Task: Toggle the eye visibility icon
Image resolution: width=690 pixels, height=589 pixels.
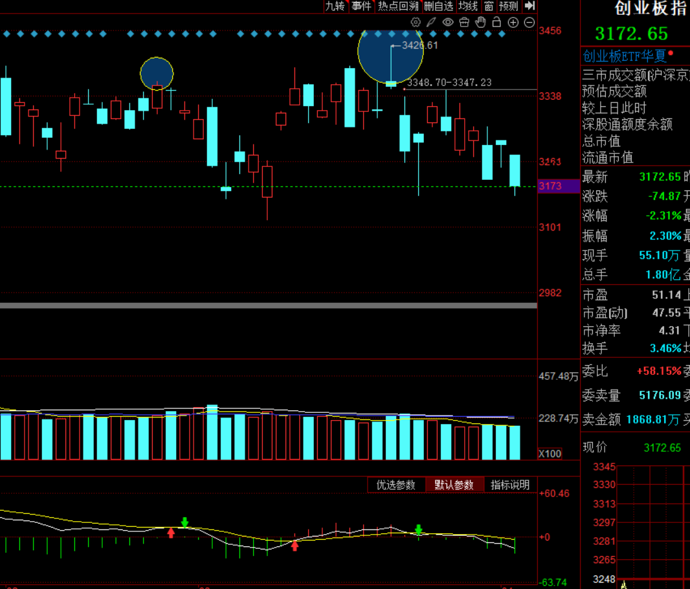Action: coord(448,23)
